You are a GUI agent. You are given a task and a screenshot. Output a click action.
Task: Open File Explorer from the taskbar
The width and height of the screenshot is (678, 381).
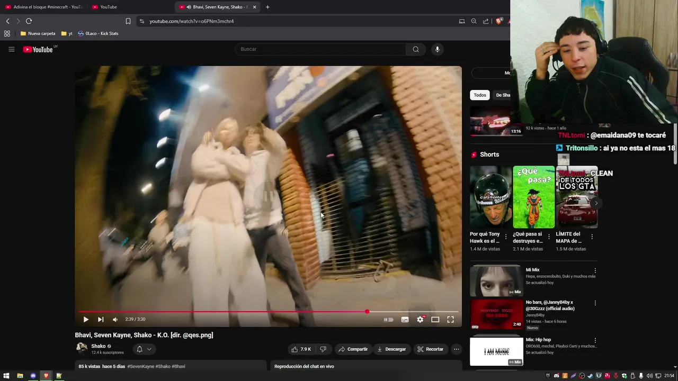pos(20,376)
